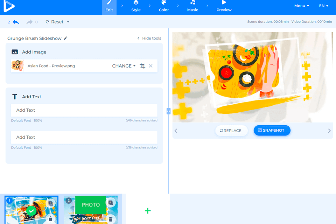Click Default Font under second text field
336x224 pixels.
pyautogui.click(x=21, y=147)
